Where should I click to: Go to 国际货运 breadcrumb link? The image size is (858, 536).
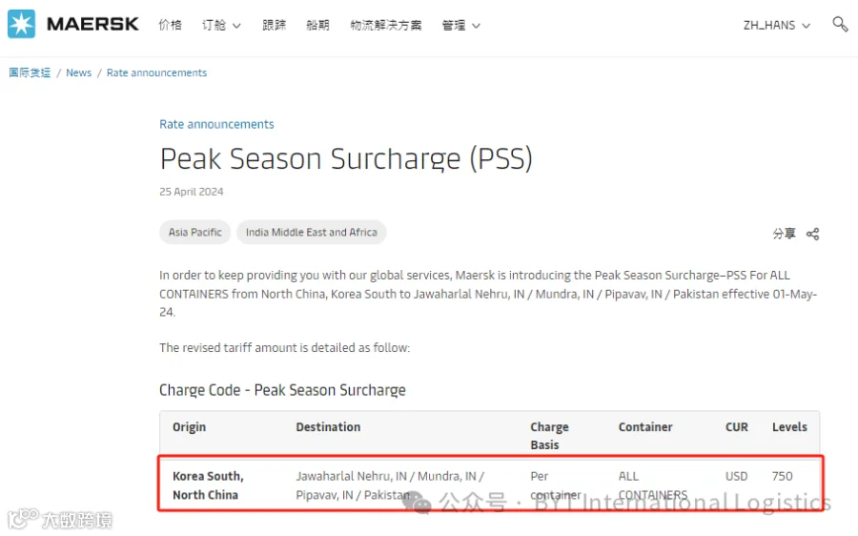(x=30, y=72)
